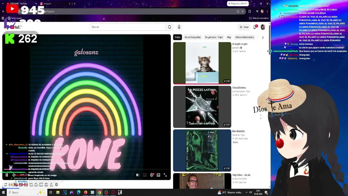
Task: Open Firefox from the taskbar
Action: [85, 192]
